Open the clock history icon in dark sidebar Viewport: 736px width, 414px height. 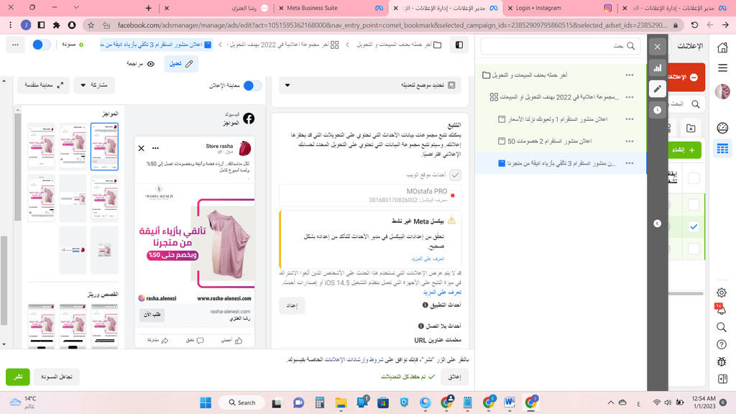coord(657,110)
